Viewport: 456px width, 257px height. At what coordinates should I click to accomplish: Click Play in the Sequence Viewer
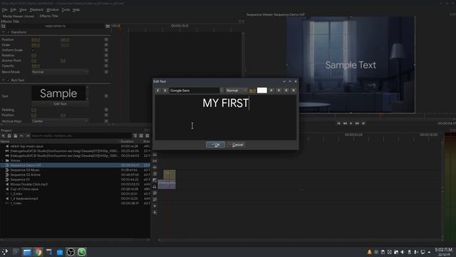tap(351, 124)
